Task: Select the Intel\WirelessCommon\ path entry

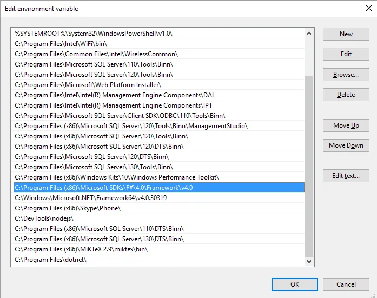Action: coord(159,54)
